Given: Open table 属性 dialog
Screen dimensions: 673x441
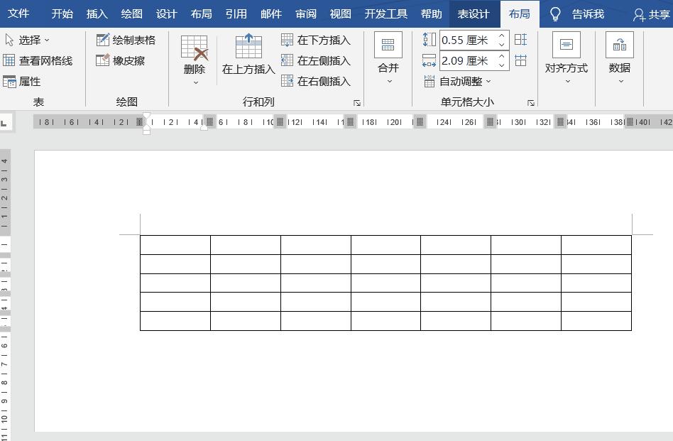Looking at the screenshot, I should pos(31,81).
